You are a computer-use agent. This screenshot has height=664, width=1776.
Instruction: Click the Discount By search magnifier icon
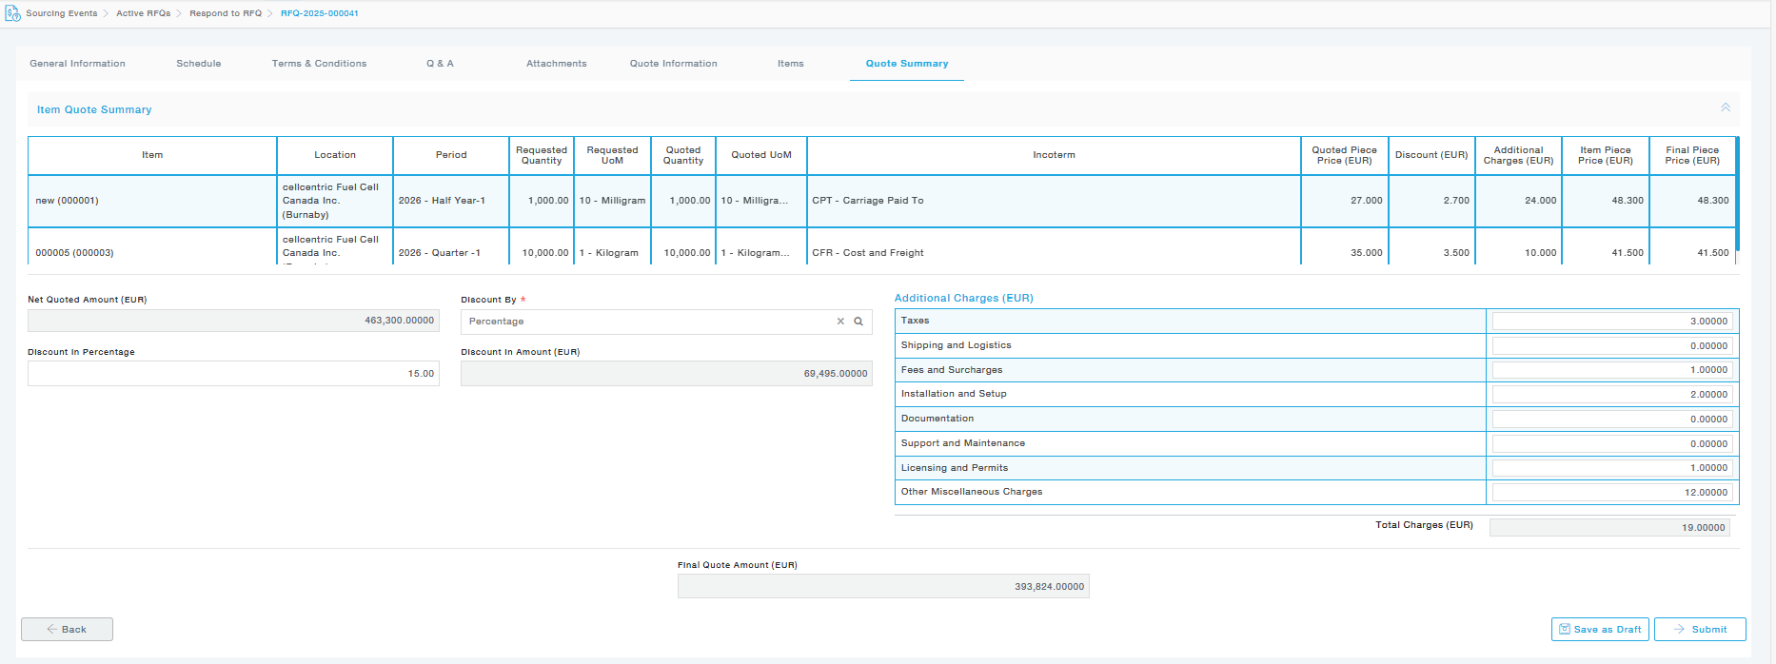coord(858,322)
